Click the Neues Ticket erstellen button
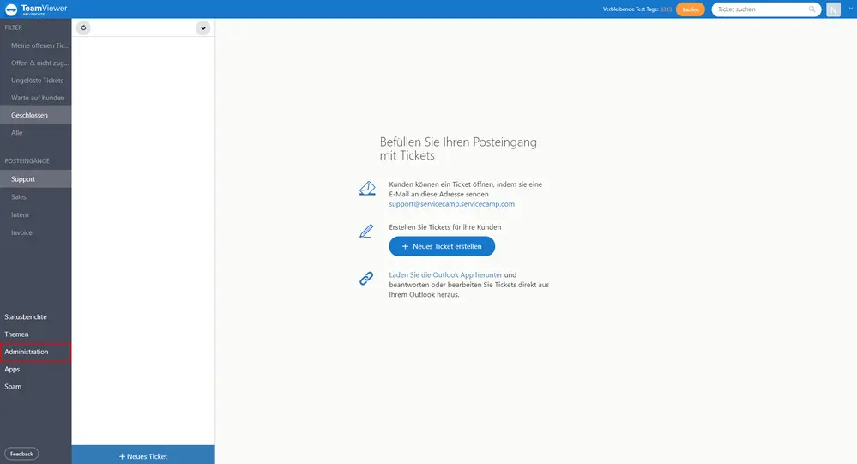857x464 pixels. [442, 246]
